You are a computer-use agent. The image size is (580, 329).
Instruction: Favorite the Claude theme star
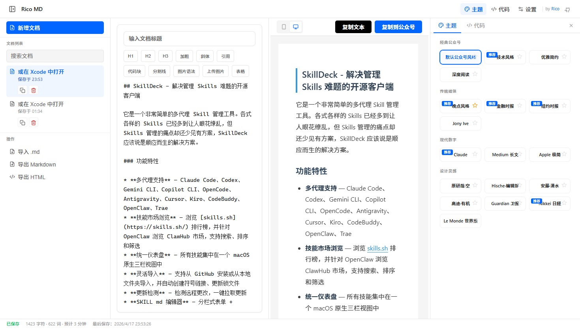(x=475, y=154)
